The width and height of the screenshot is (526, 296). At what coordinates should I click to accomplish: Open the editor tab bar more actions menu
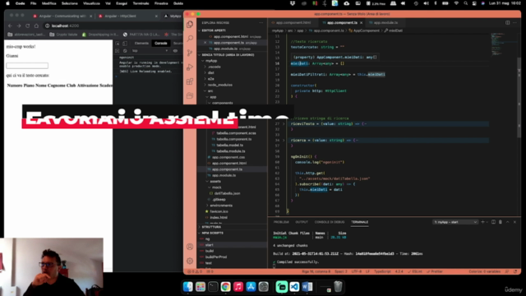[515, 23]
